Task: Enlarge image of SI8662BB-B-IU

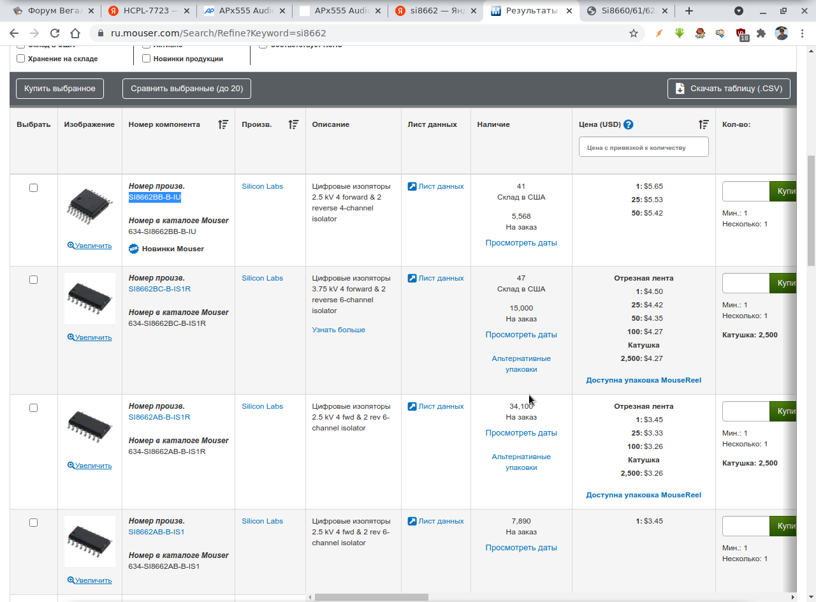Action: click(89, 246)
